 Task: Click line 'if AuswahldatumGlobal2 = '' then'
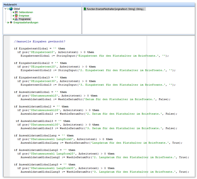click(x=41, y=106)
